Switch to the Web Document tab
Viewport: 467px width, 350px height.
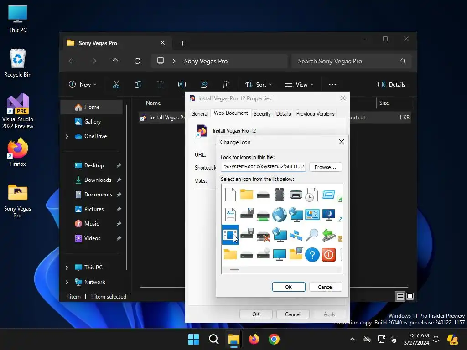tap(230, 113)
